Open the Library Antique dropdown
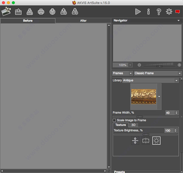The image size is (183, 173). [150, 80]
